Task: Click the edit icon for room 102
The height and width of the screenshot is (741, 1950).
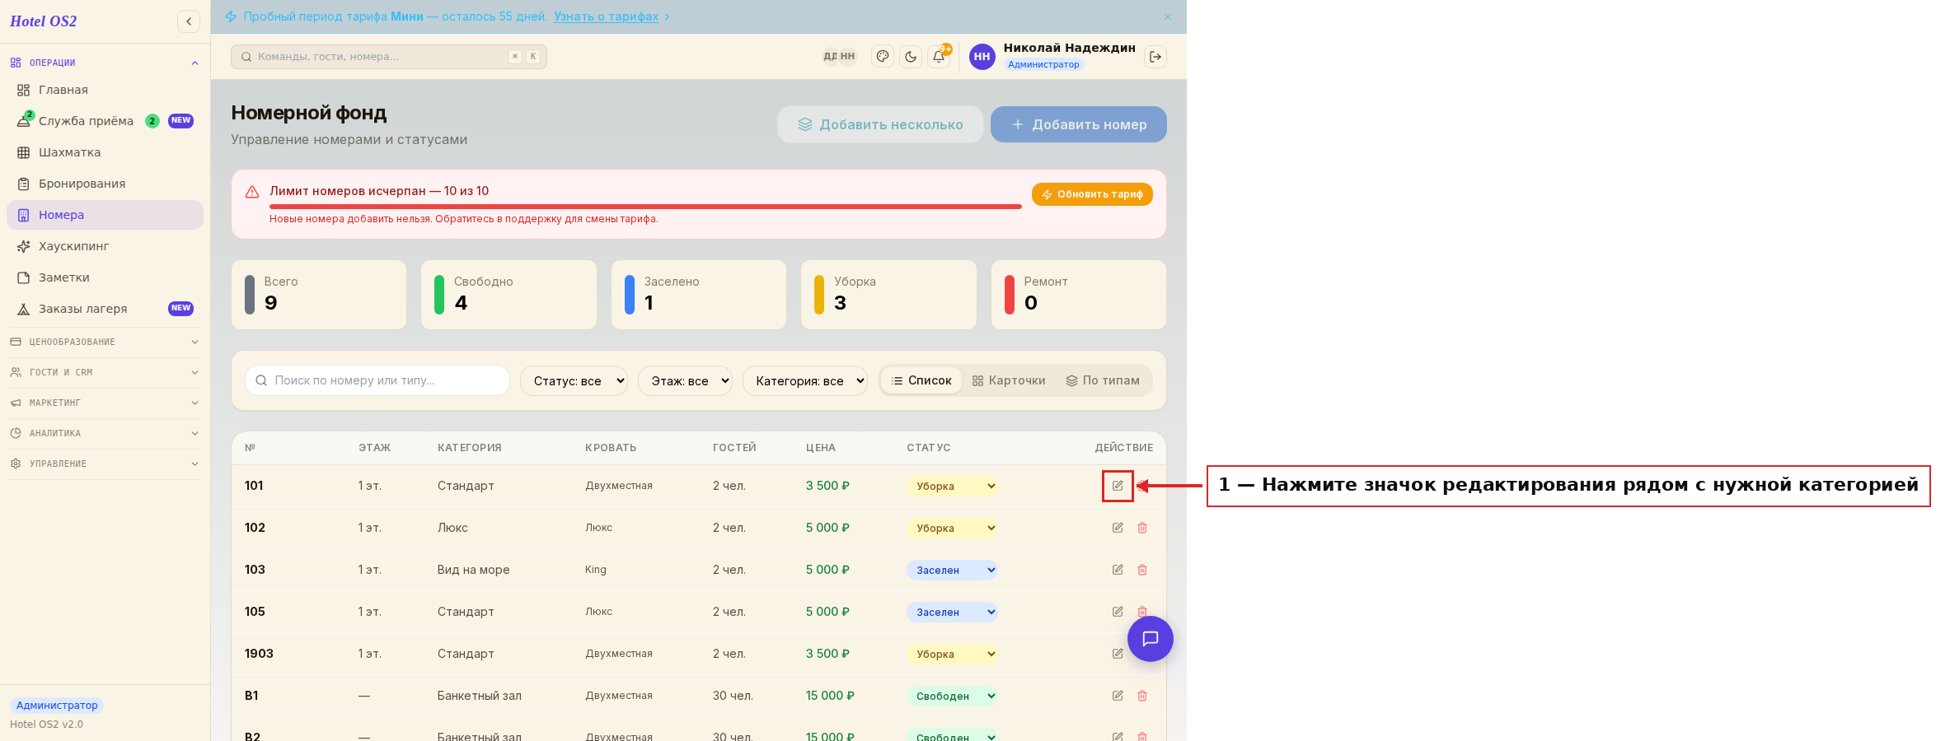Action: pyautogui.click(x=1118, y=528)
